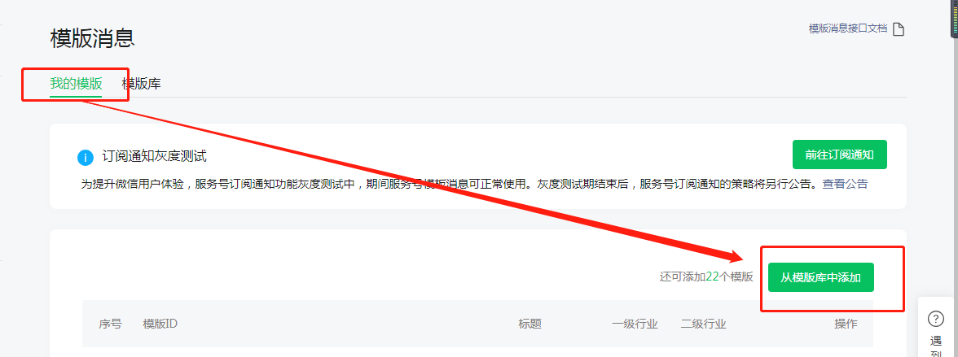Click the vertical scrollbar at the window edge
This screenshot has width=958, height=357.
955,19
